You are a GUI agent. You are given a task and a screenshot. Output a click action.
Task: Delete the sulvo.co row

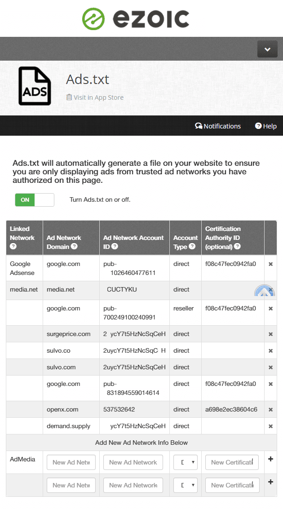[x=271, y=351]
